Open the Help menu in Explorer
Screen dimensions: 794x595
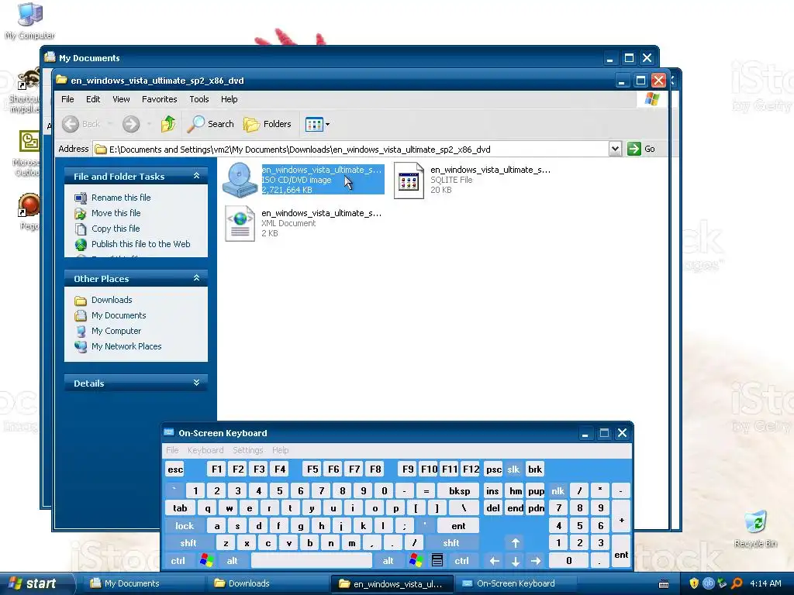(229, 99)
